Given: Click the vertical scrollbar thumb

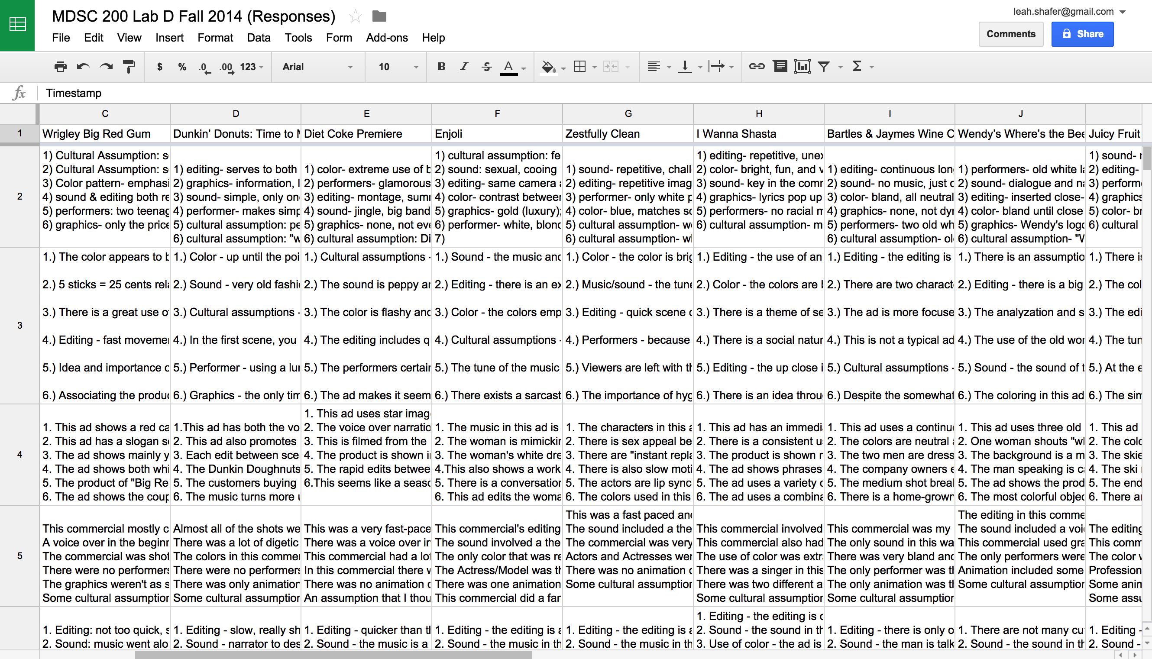Looking at the screenshot, I should click(1147, 158).
